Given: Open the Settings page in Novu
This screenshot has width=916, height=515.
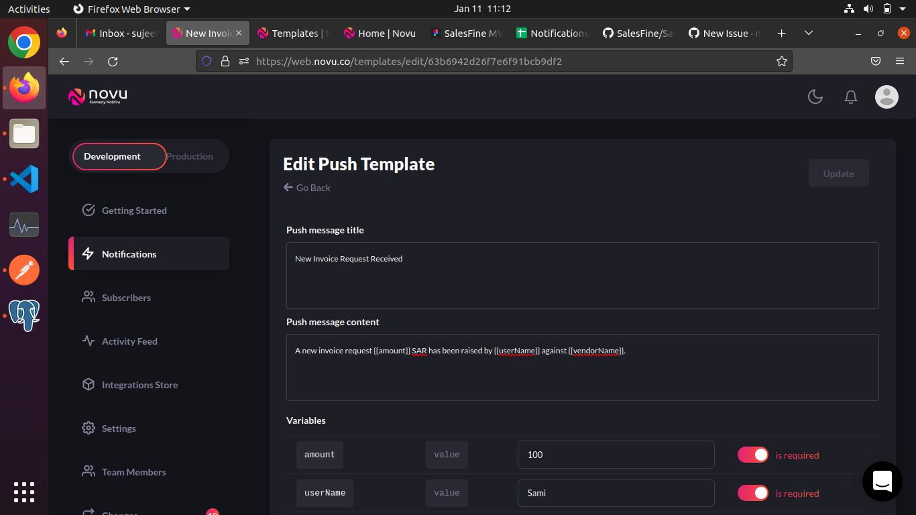Looking at the screenshot, I should coord(119,428).
